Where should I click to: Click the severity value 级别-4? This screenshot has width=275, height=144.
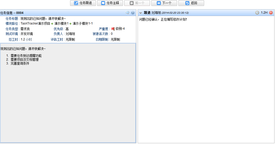click(x=120, y=29)
